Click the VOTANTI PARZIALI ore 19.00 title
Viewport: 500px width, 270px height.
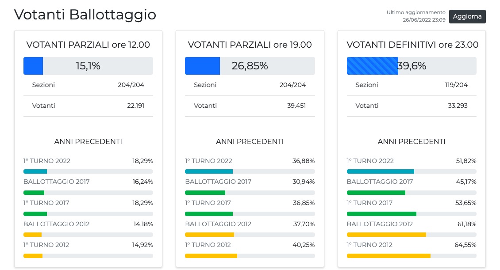point(250,45)
